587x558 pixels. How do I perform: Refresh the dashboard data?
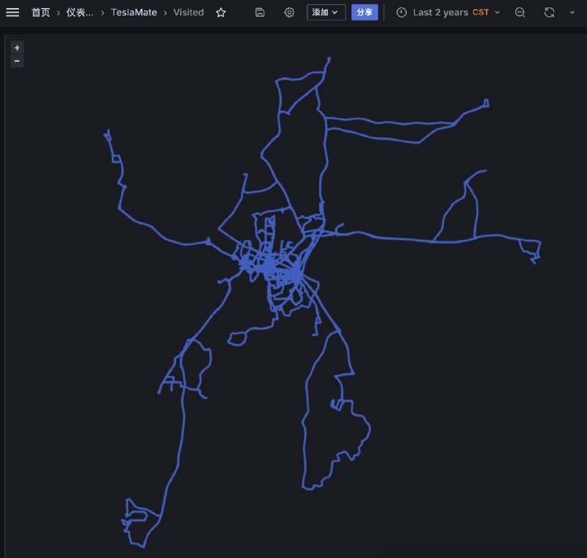549,12
